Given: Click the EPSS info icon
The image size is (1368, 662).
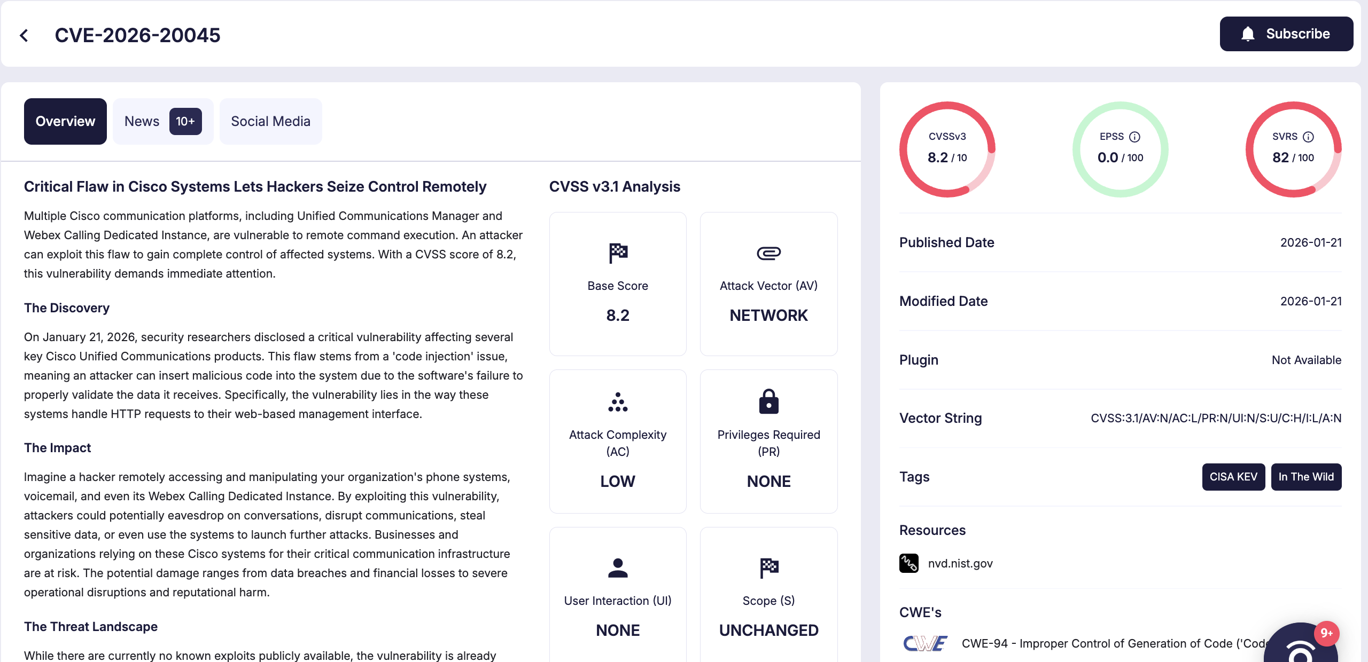Looking at the screenshot, I should point(1134,137).
